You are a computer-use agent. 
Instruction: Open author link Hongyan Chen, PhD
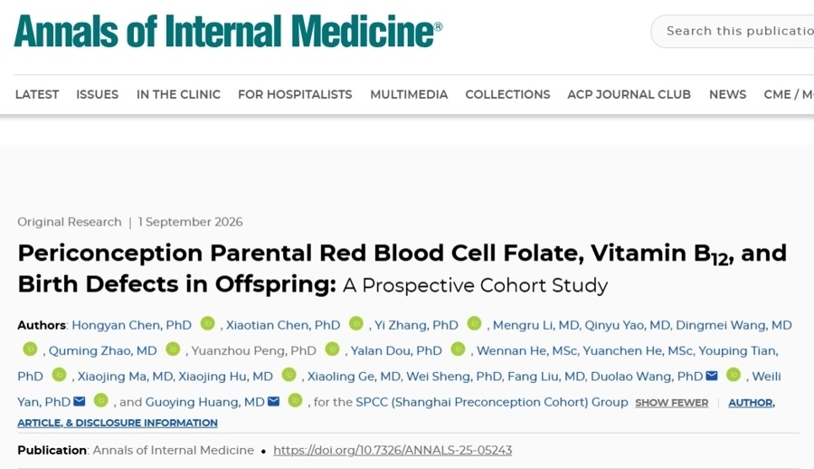coord(131,325)
